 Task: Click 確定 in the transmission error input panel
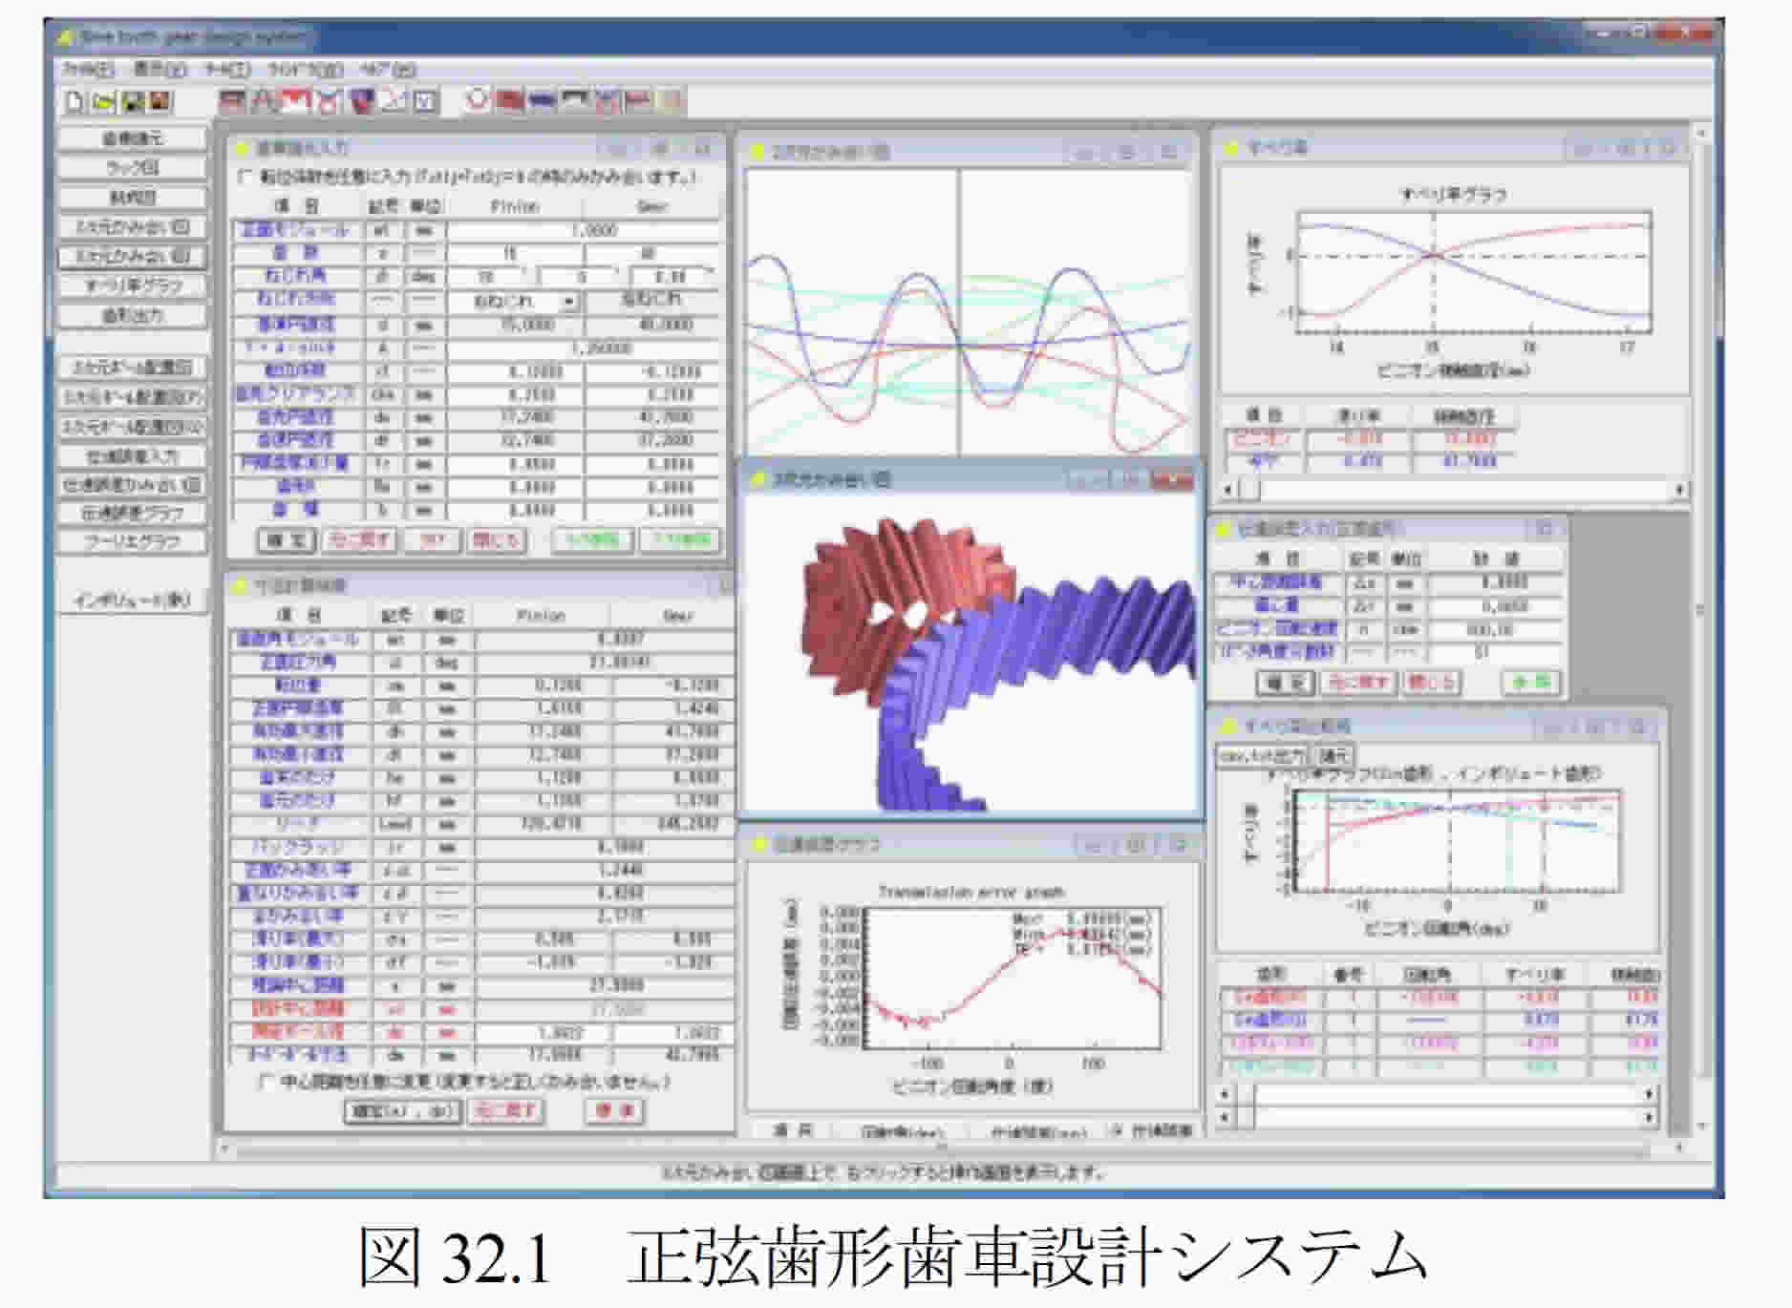(1285, 682)
